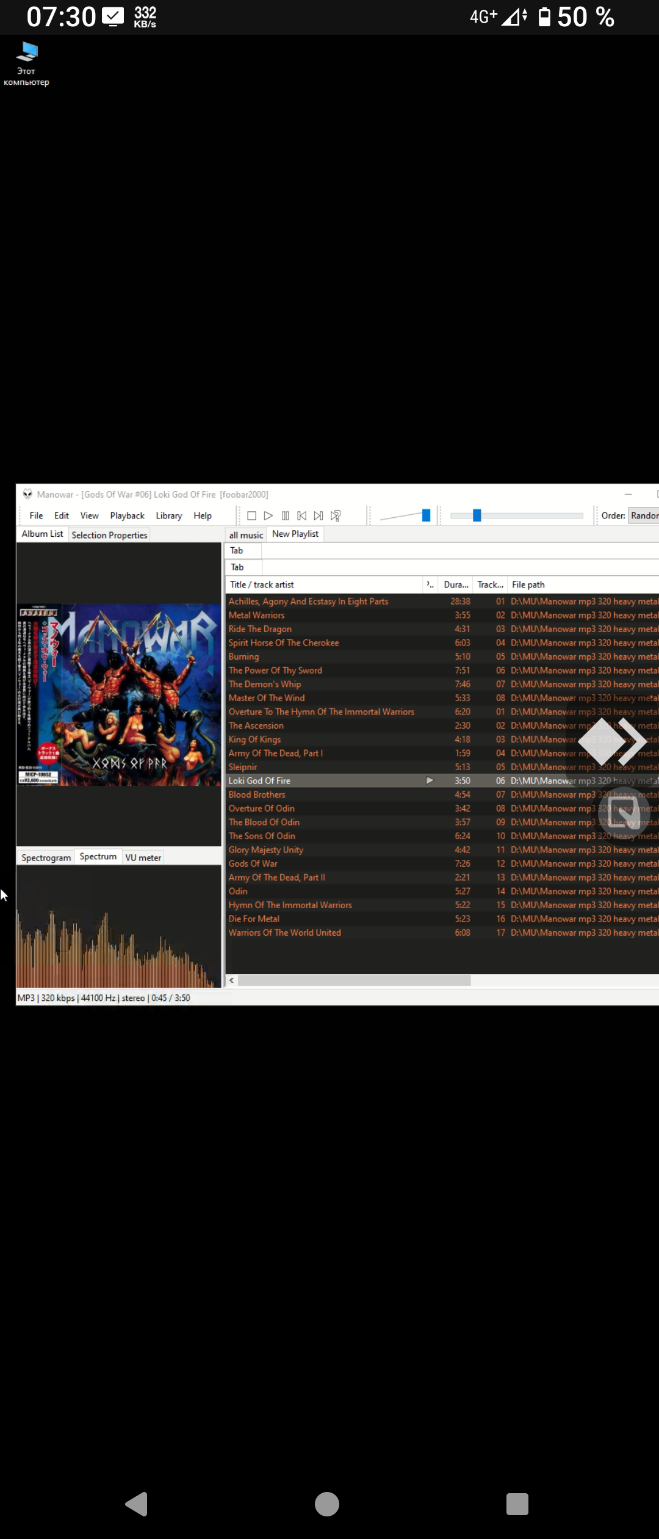The image size is (659, 1539).
Task: Pause playback with the Pause icon
Action: click(285, 515)
